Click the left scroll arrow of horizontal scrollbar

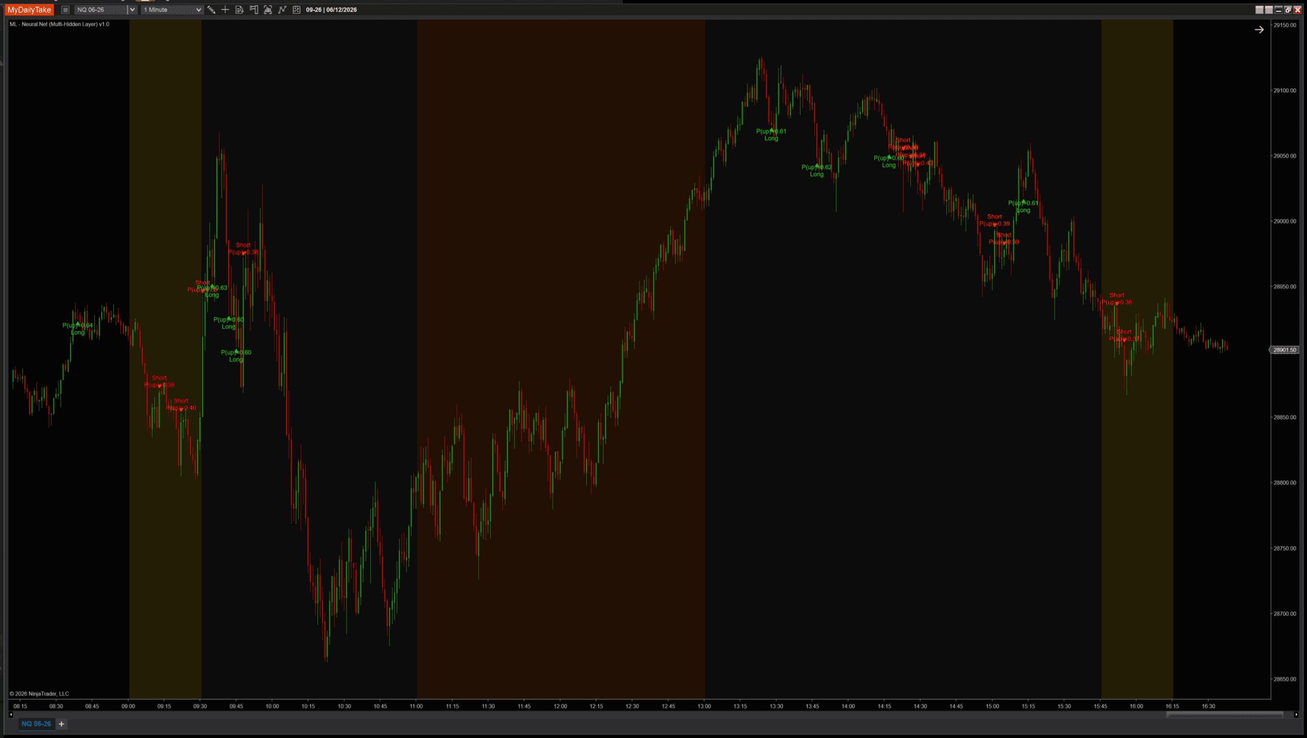click(x=11, y=715)
